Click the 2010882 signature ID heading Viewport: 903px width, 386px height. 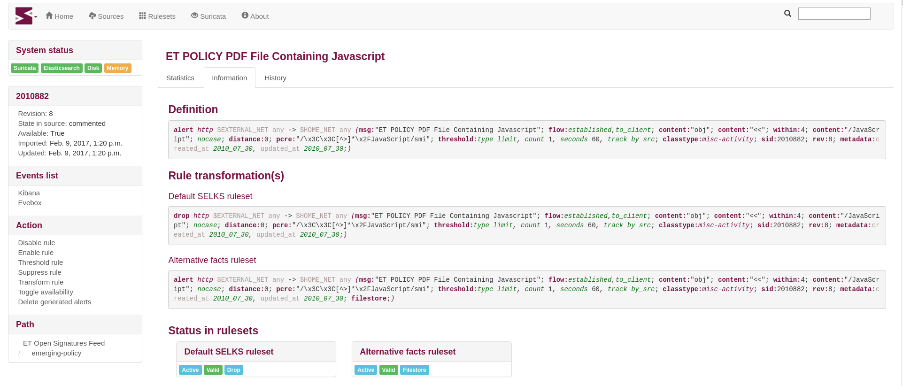32,96
